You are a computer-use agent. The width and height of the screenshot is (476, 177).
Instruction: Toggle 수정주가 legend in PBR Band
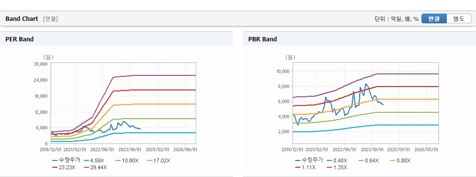pyautogui.click(x=309, y=160)
